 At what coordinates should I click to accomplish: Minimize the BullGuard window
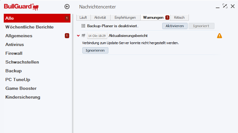pyautogui.click(x=218, y=8)
